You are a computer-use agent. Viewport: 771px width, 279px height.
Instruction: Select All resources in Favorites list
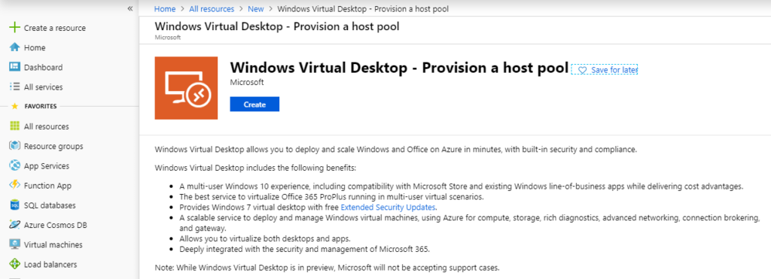pos(46,126)
